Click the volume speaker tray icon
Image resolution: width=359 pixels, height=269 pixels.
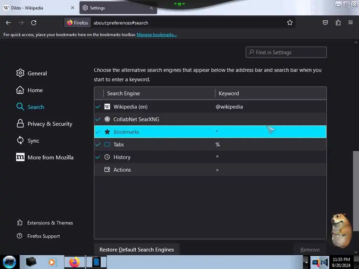coord(324,262)
